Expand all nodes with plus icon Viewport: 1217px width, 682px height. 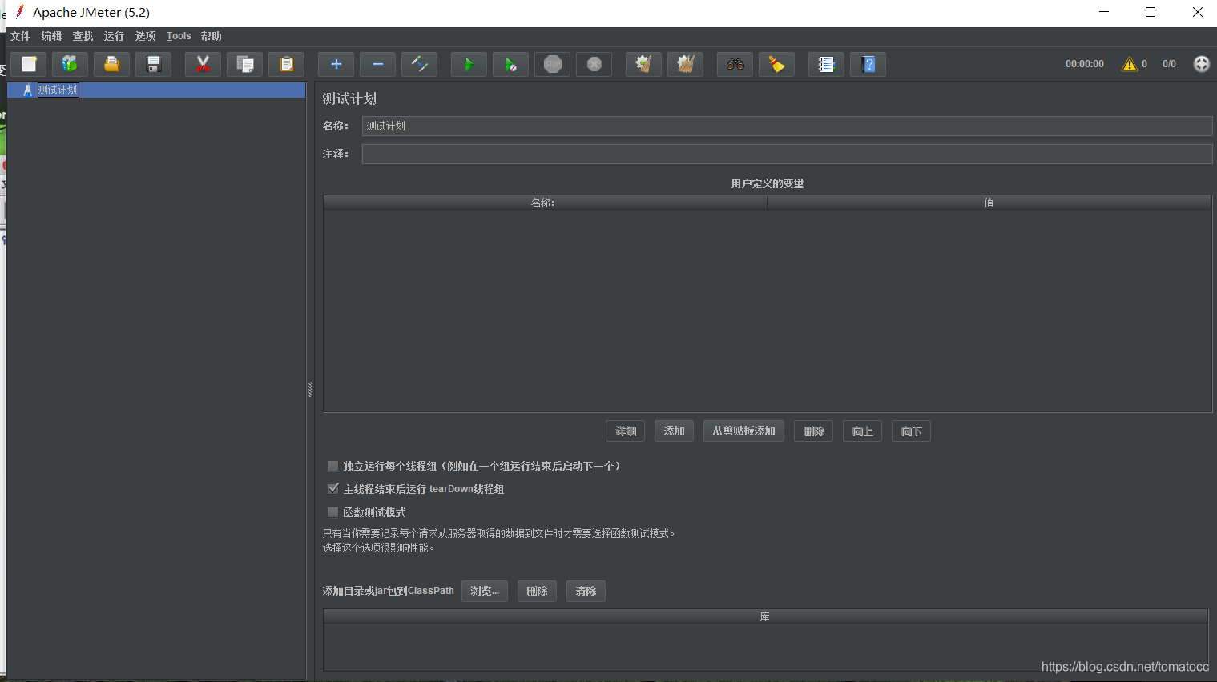[x=336, y=64]
